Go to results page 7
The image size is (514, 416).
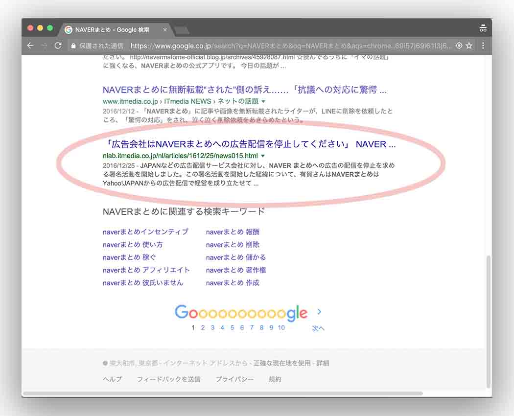pos(252,327)
